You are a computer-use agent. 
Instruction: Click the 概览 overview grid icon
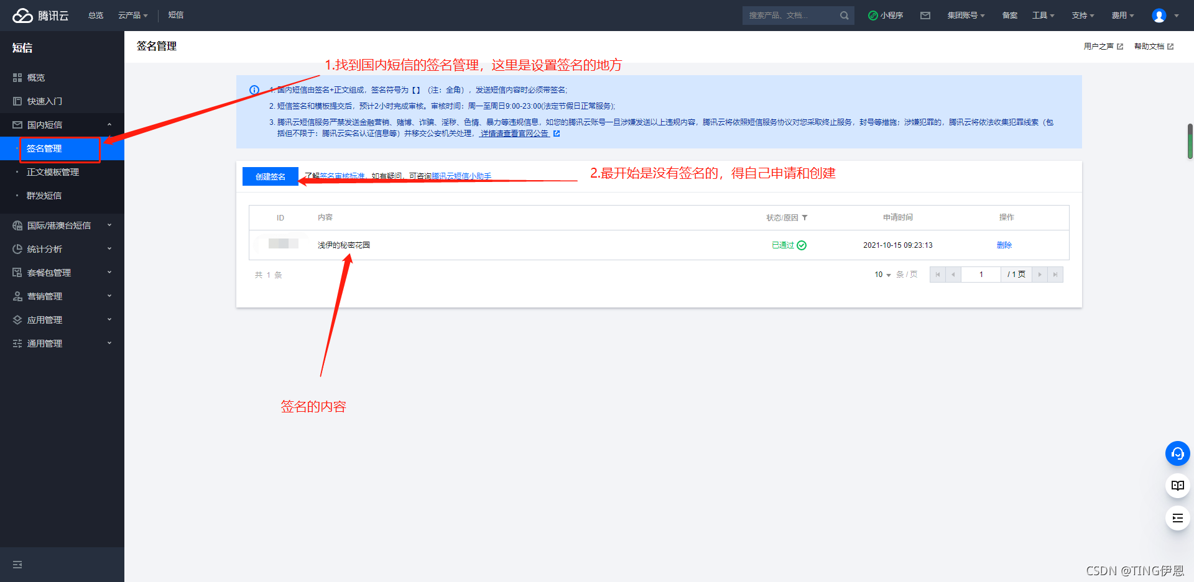pyautogui.click(x=17, y=78)
